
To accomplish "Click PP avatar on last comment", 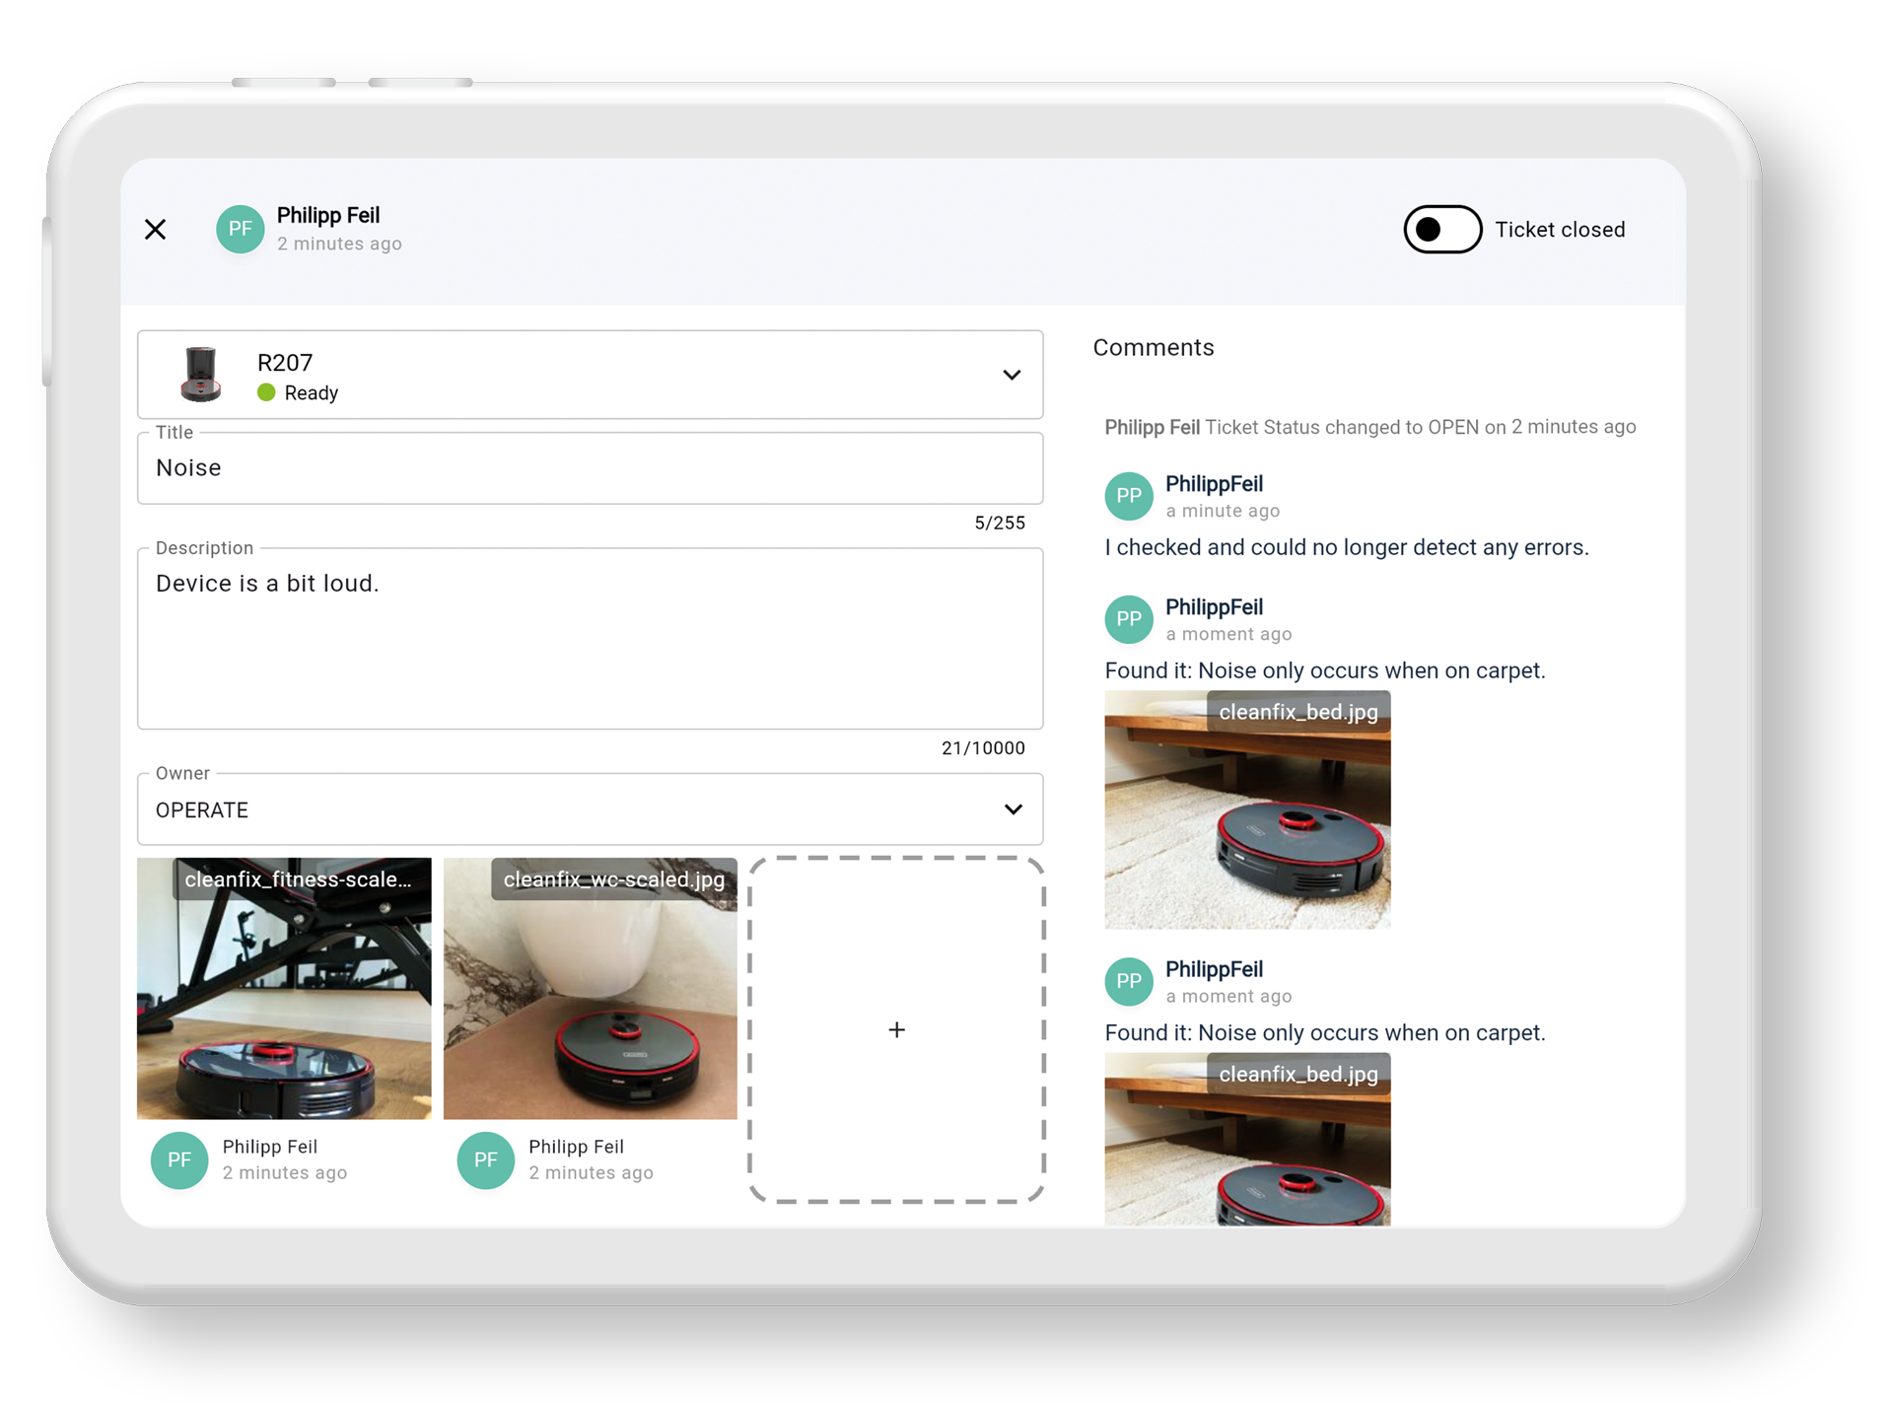I will tap(1128, 981).
